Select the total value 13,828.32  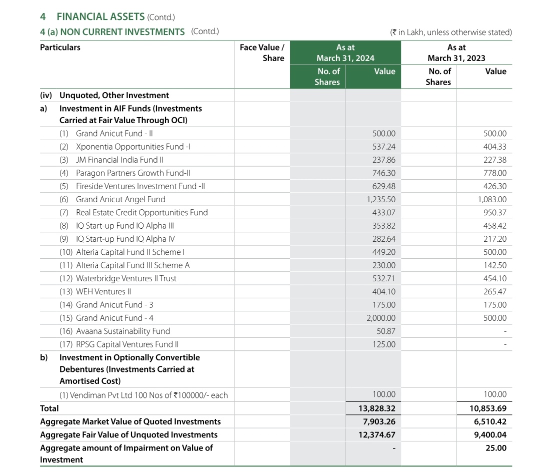click(x=377, y=408)
